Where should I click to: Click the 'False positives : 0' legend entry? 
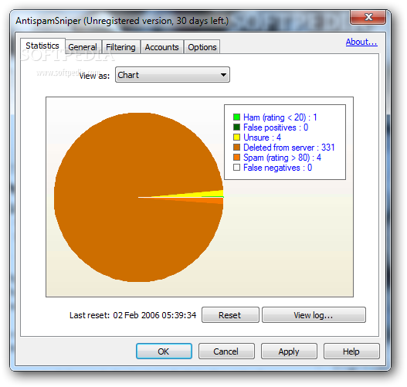276,127
